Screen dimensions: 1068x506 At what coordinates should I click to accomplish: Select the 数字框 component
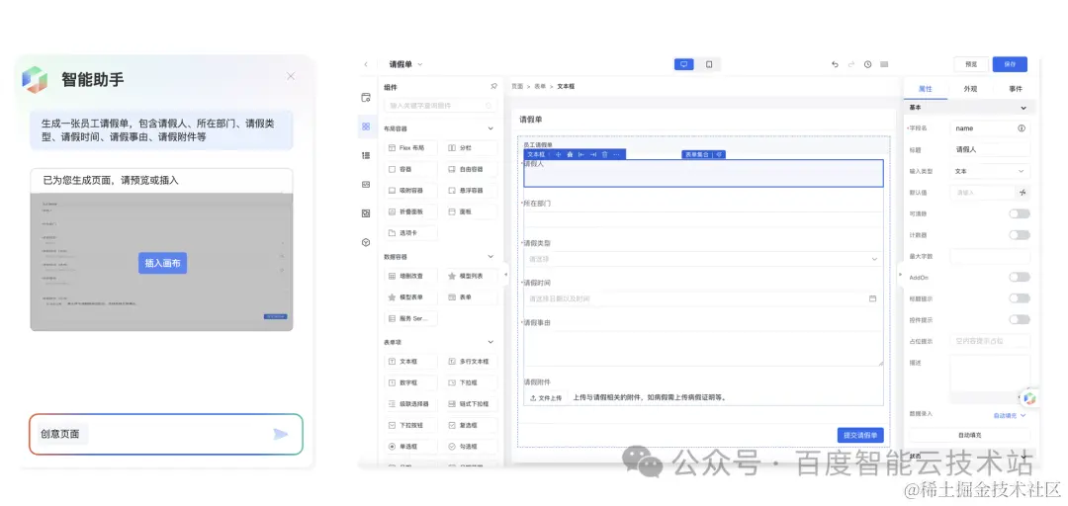click(x=410, y=382)
